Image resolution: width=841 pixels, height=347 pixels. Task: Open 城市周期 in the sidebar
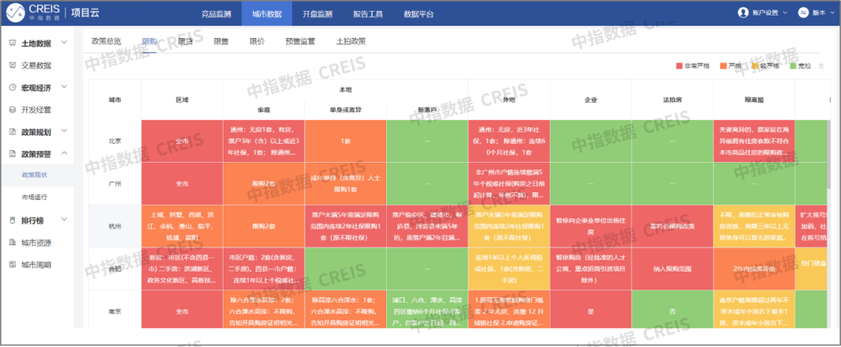(x=37, y=265)
